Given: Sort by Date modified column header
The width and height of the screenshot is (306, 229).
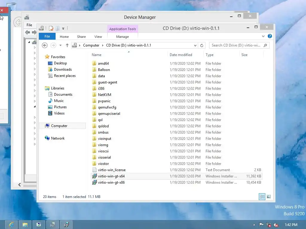Looking at the screenshot, I should pyautogui.click(x=181, y=55).
